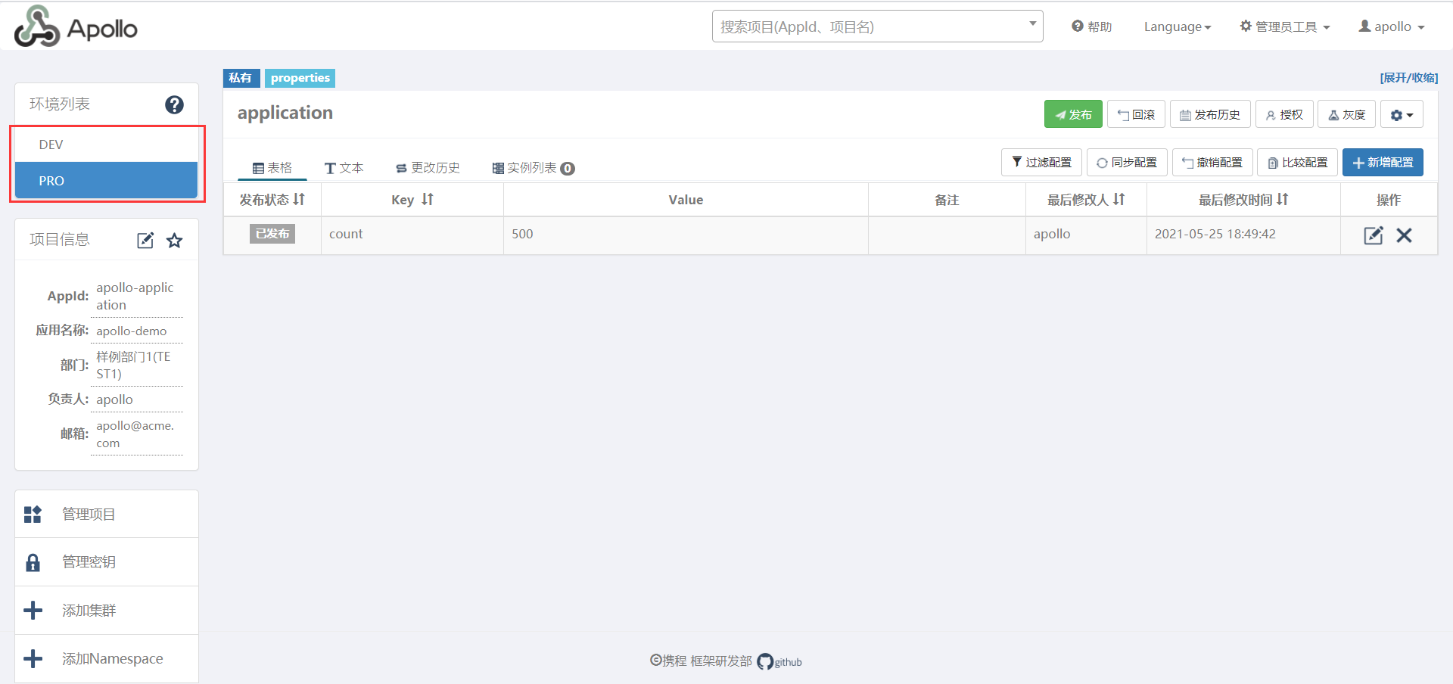Open the 帮助 help link
Viewport: 1453px width, 684px height.
1091,26
